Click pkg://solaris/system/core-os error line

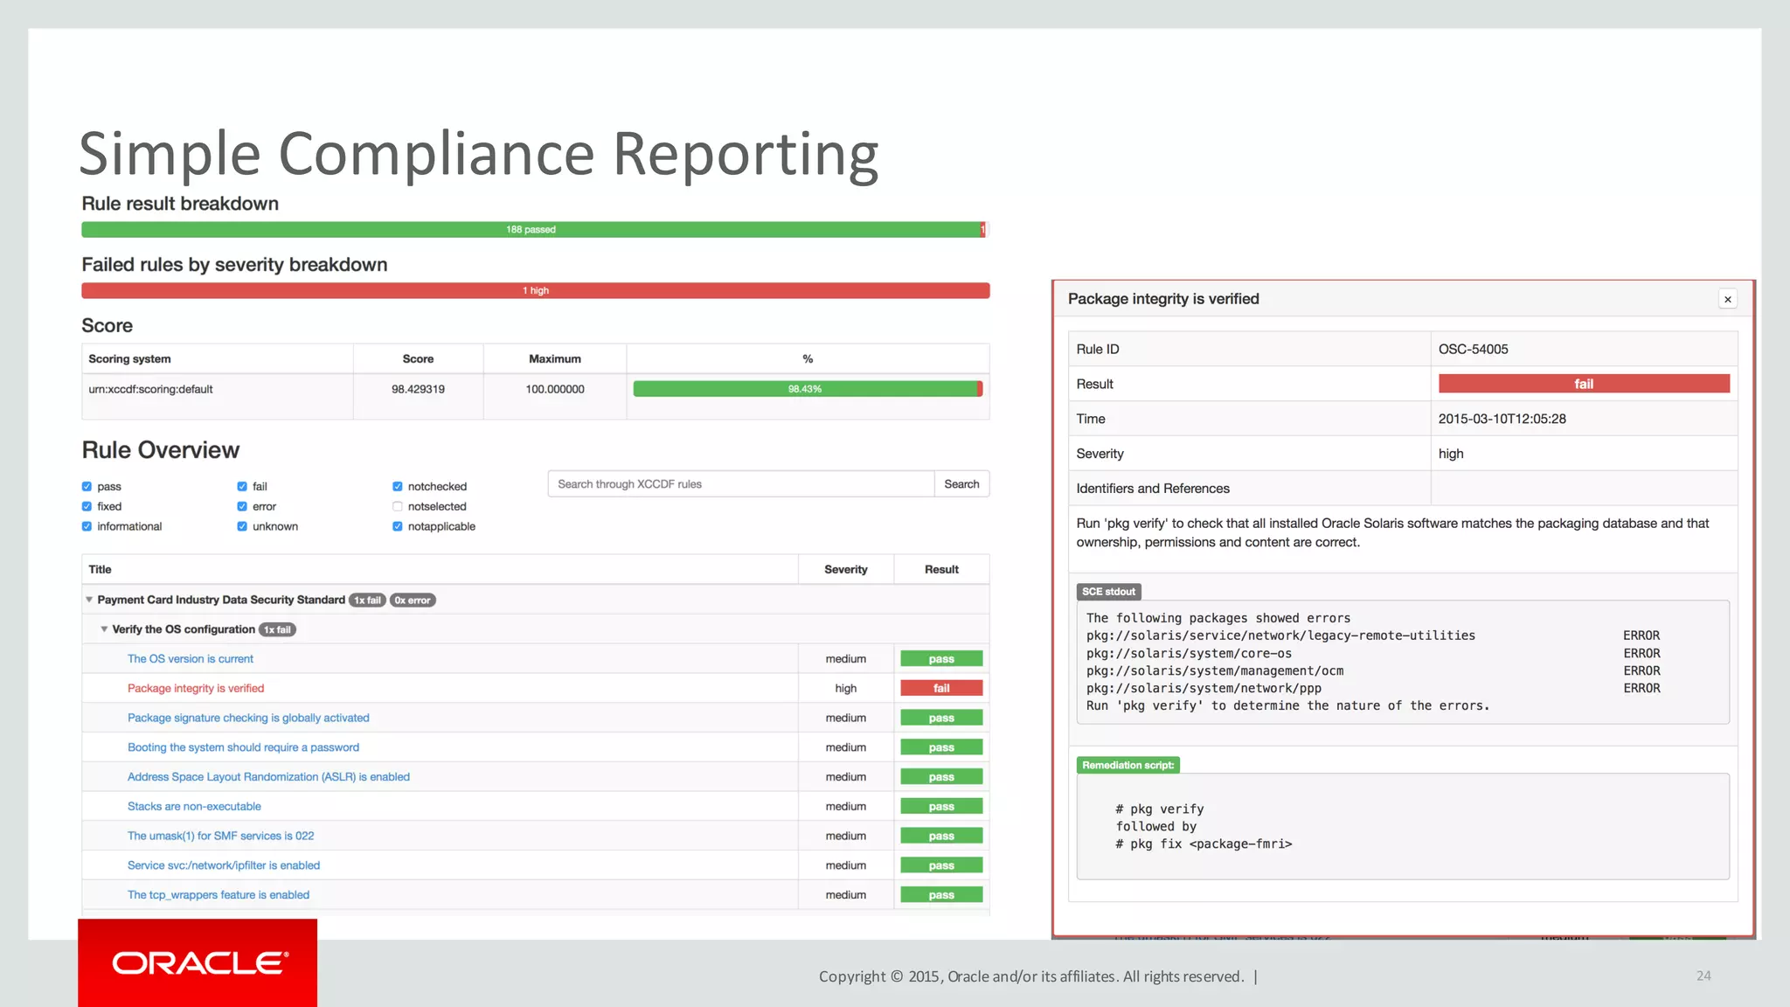click(x=1189, y=654)
